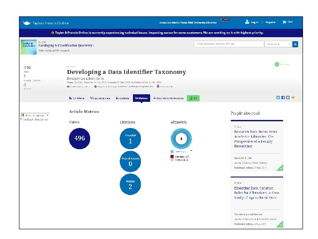Open Cataloging & Classification Quarterly journal link

click(x=66, y=45)
